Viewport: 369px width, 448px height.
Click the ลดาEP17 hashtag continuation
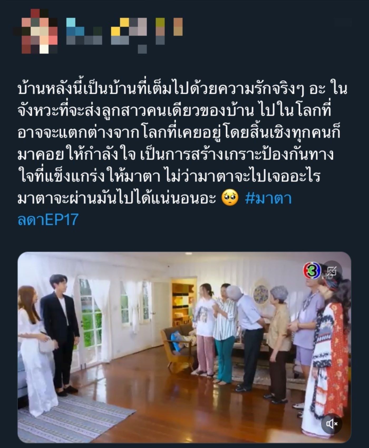(x=48, y=219)
